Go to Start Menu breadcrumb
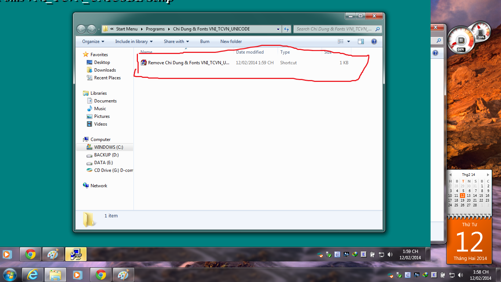Viewport: 501px width, 282px height. (127, 29)
